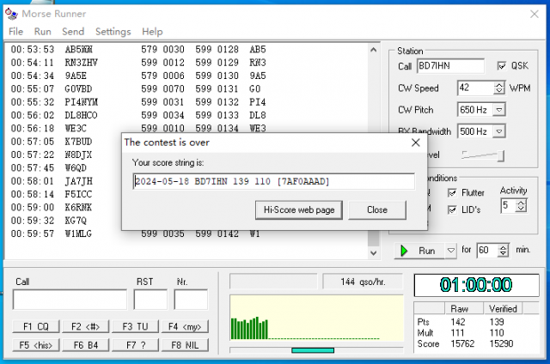Increase run duration minutes with up arrow
The width and height of the screenshot is (550, 364).
(x=504, y=247)
